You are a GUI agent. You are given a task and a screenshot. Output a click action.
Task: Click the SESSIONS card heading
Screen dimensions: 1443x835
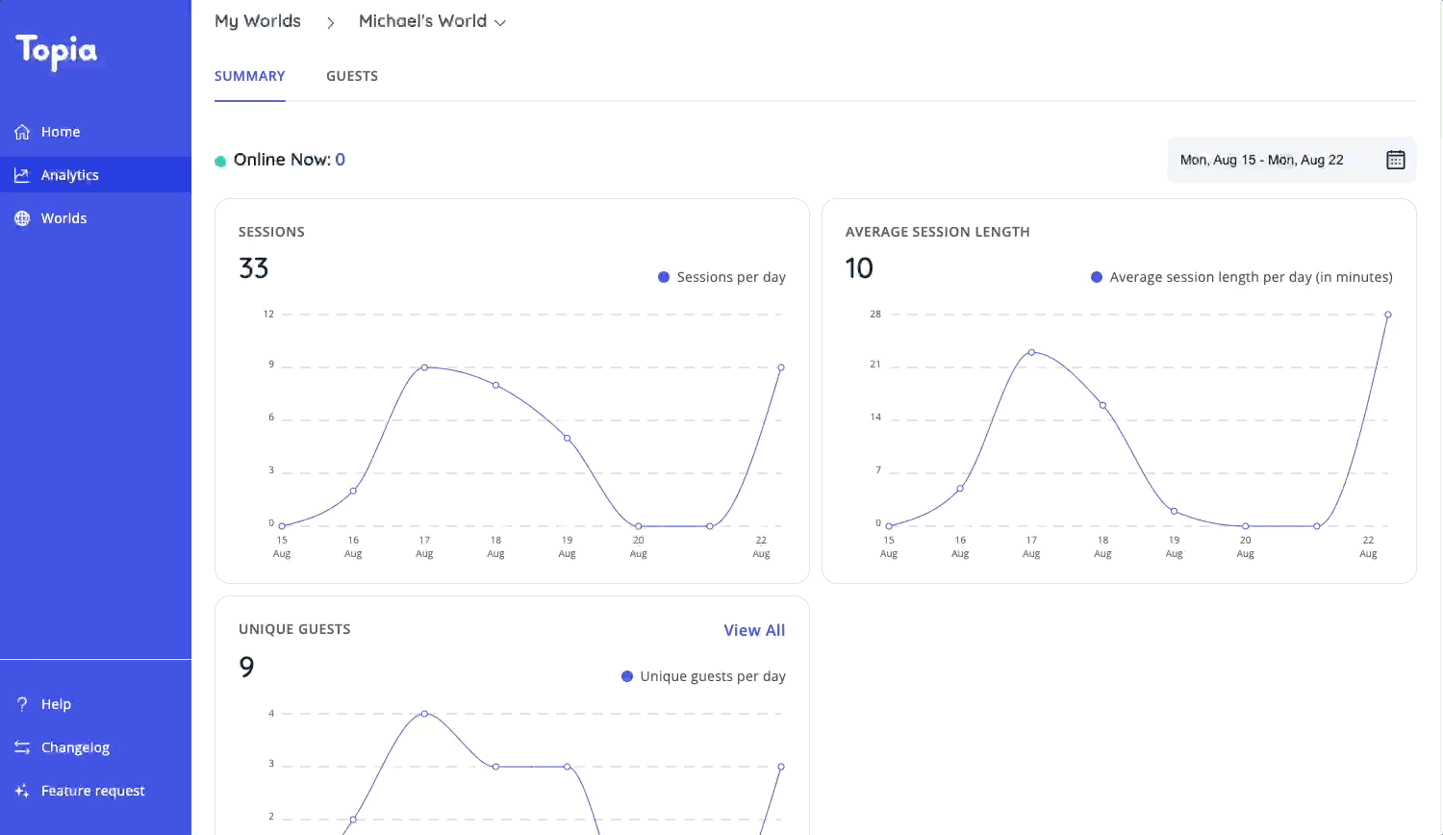point(271,232)
